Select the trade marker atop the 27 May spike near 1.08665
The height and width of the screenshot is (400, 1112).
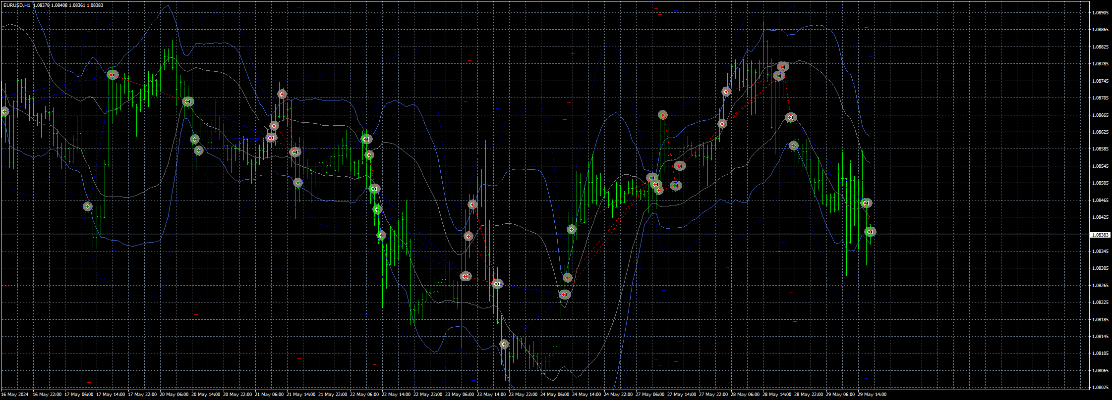(663, 115)
